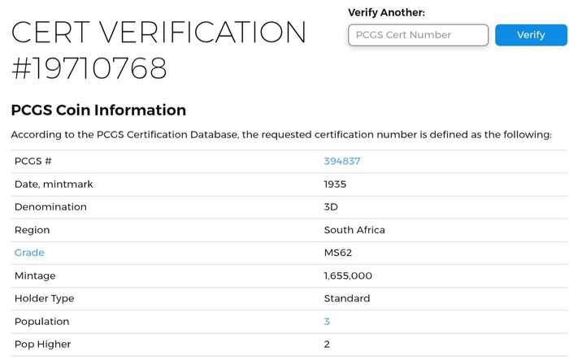Open the Population count link 3
Viewport: 569px width, 360px height.
coord(327,322)
